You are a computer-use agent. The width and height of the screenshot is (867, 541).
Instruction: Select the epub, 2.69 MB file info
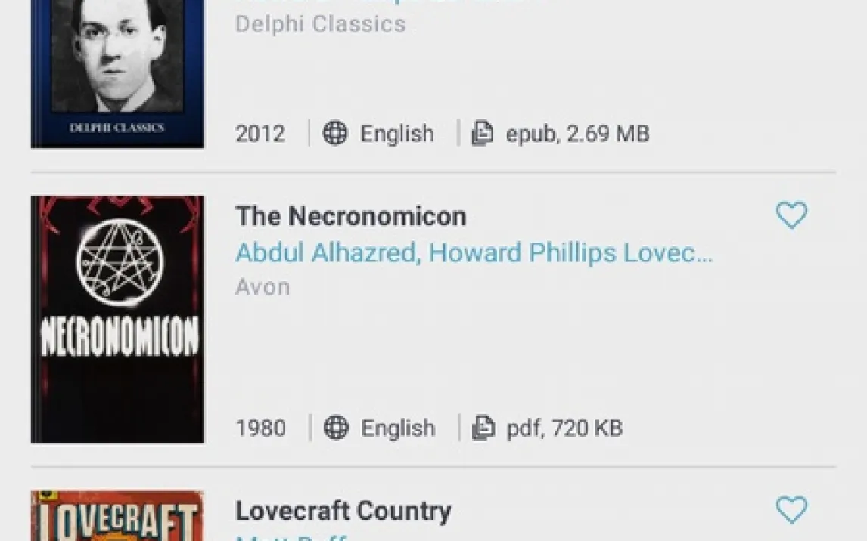point(577,134)
